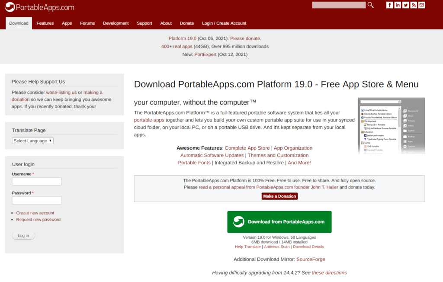Open the PortExpert link

point(205,54)
